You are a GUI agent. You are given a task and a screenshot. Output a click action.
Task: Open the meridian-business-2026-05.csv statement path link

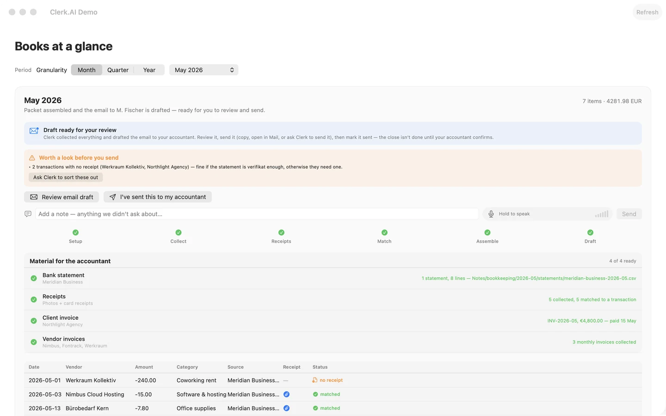click(x=554, y=278)
